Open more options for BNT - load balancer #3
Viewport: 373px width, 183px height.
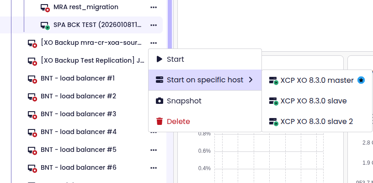coord(154,114)
